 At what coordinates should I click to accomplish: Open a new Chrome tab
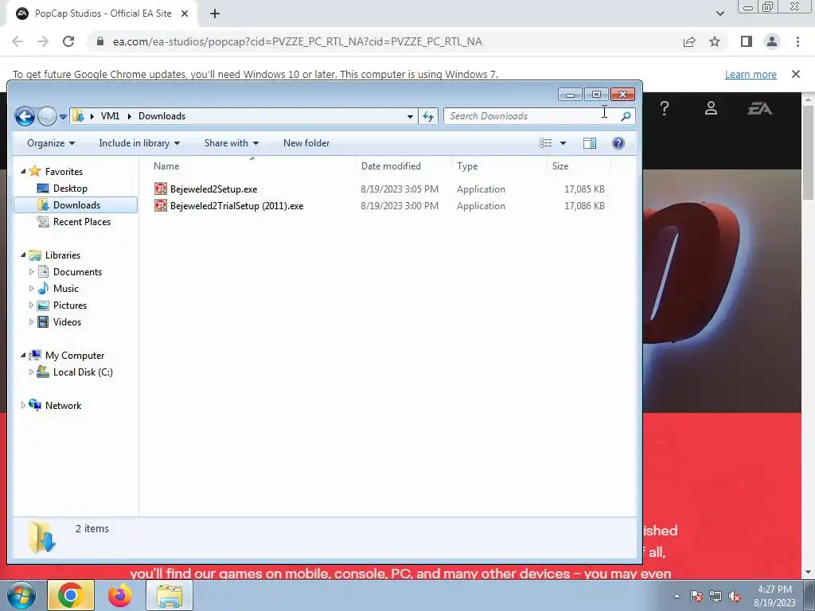215,14
